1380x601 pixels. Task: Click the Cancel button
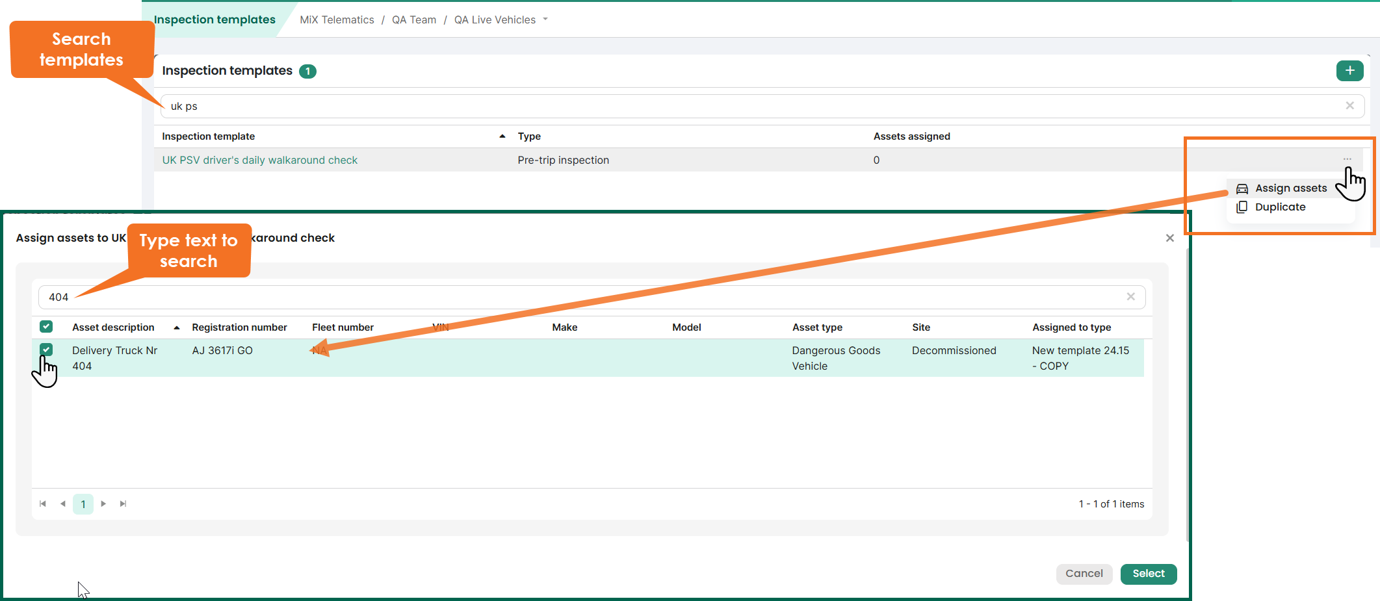1084,574
